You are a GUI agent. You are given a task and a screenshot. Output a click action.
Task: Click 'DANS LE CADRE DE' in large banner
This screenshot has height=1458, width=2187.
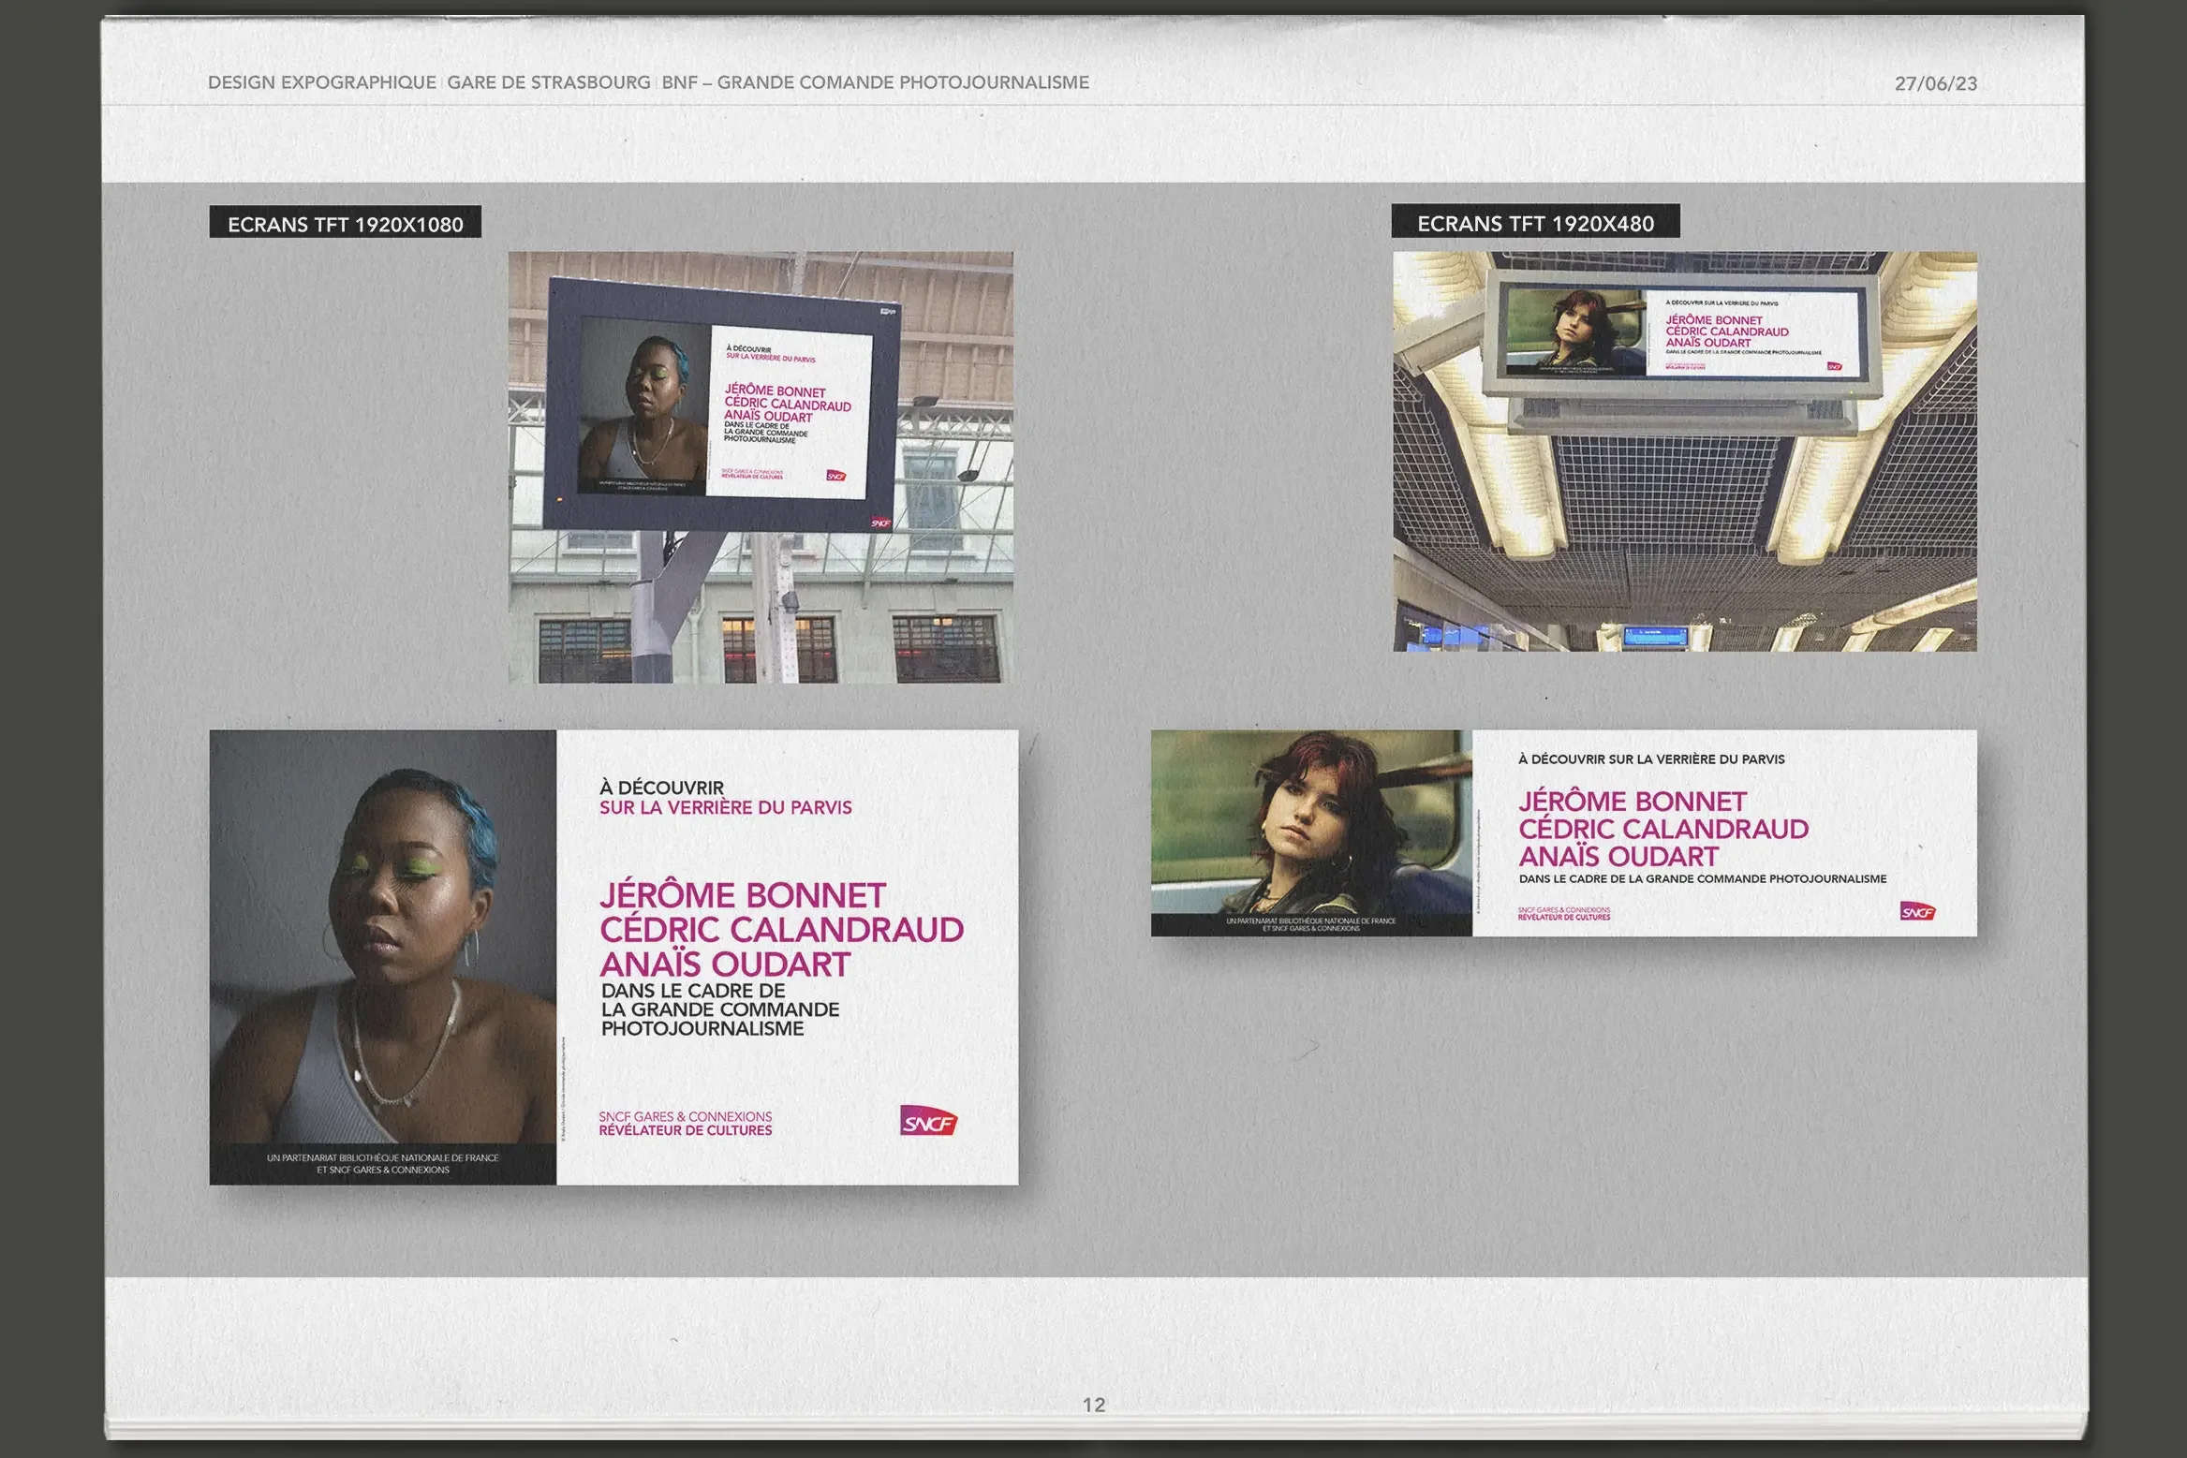693,991
